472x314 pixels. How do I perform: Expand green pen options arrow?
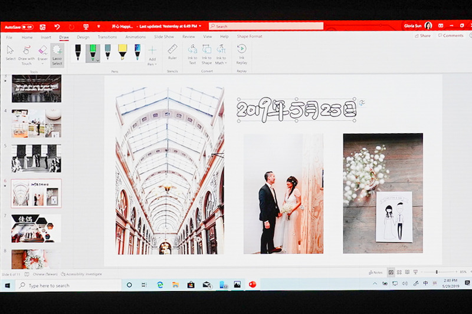click(x=97, y=61)
